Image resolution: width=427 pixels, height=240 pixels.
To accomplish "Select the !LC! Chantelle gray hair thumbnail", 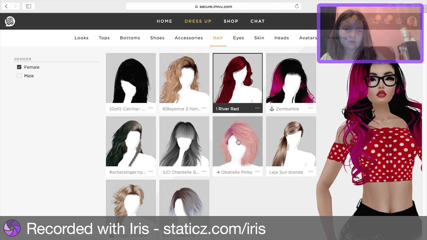I will pos(184,141).
